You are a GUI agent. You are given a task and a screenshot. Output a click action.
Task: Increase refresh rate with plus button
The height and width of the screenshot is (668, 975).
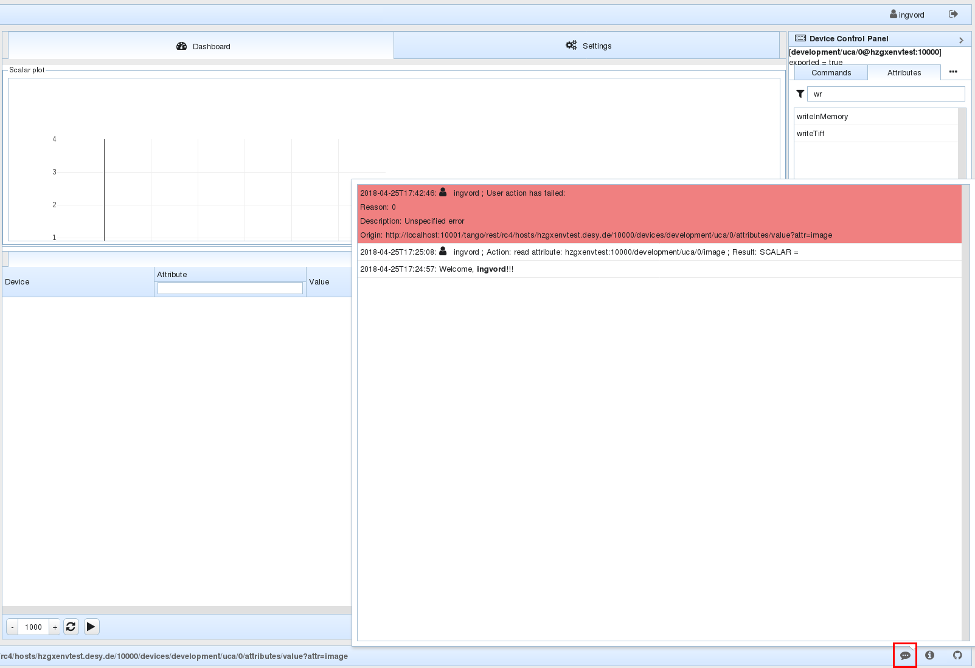click(x=55, y=627)
